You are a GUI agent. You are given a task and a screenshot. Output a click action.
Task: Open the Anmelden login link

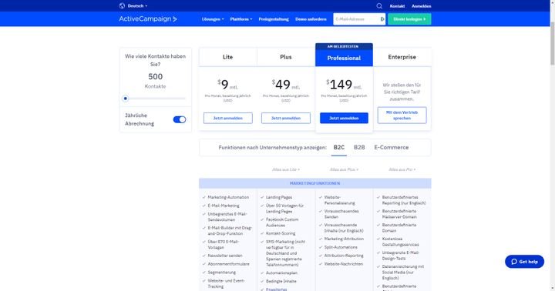pos(421,6)
